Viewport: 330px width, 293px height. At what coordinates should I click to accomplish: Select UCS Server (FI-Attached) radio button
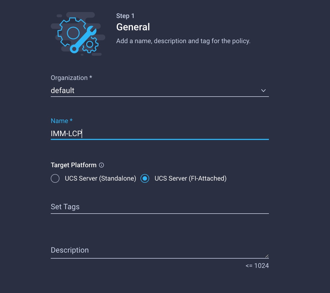tap(145, 178)
